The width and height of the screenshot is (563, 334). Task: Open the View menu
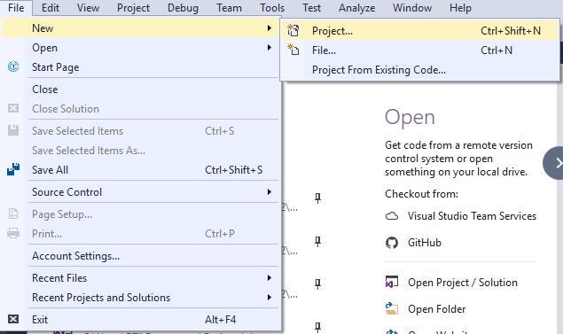[x=89, y=8]
